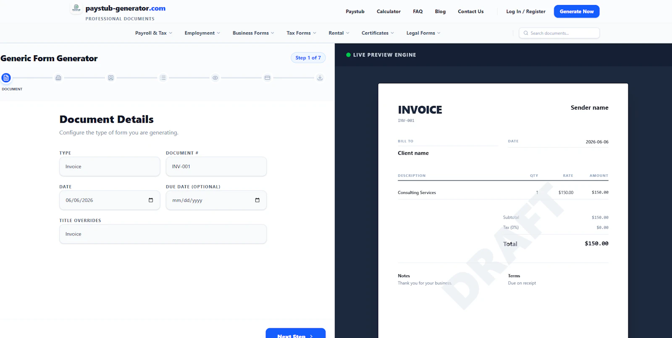Click the INV-001 number in preview
Viewport: 672px width, 338px height.
click(x=406, y=121)
